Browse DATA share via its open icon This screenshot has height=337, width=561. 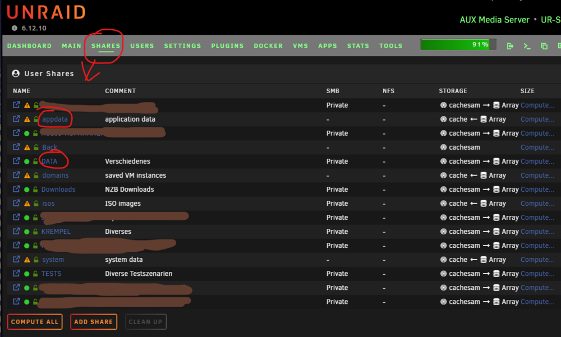[16, 161]
